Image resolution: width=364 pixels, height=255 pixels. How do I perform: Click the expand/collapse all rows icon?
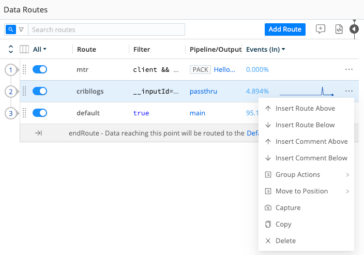pyautogui.click(x=11, y=50)
